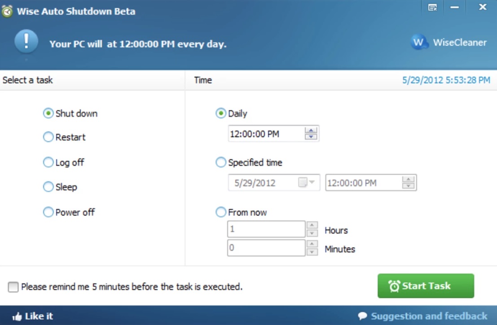Image resolution: width=497 pixels, height=325 pixels.
Task: Select the Restart task option
Action: (x=48, y=137)
